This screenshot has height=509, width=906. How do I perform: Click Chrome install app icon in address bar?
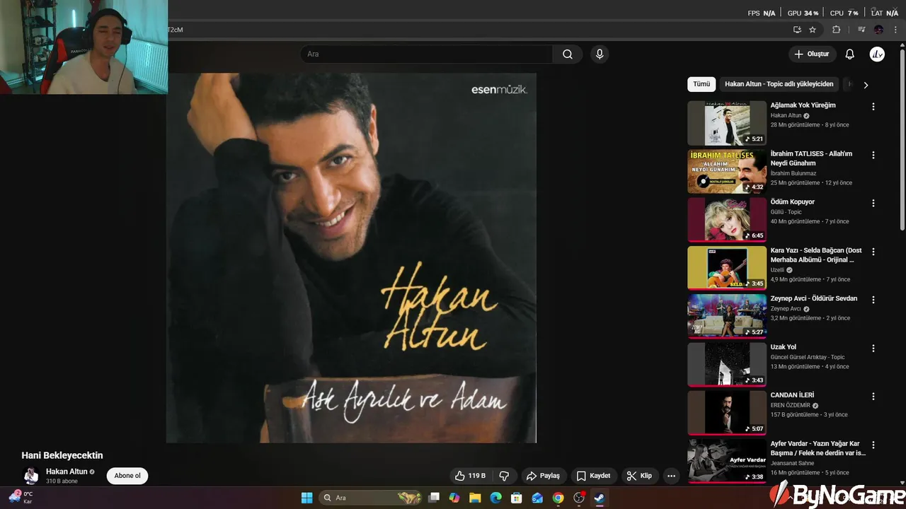(797, 30)
